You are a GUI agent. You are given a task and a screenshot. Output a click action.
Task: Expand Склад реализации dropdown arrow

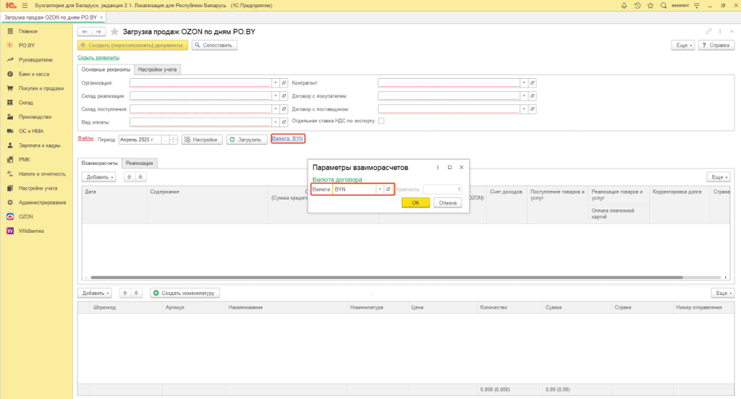point(276,96)
